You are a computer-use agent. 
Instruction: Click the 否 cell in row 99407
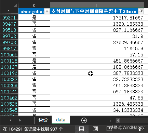tap(34, 24)
